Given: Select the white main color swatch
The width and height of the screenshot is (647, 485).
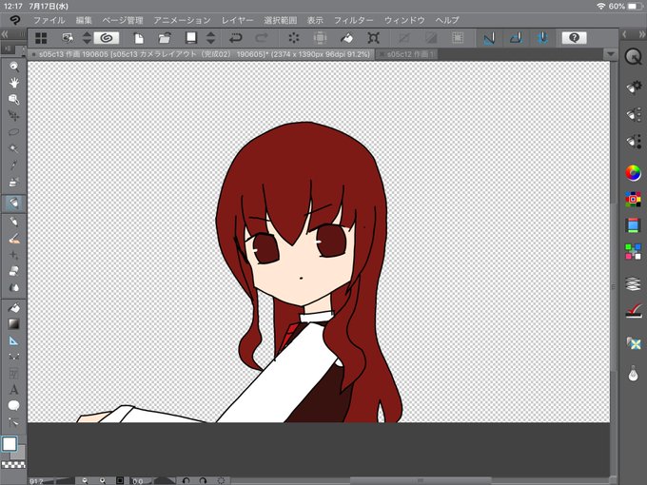Looking at the screenshot, I should pyautogui.click(x=10, y=444).
